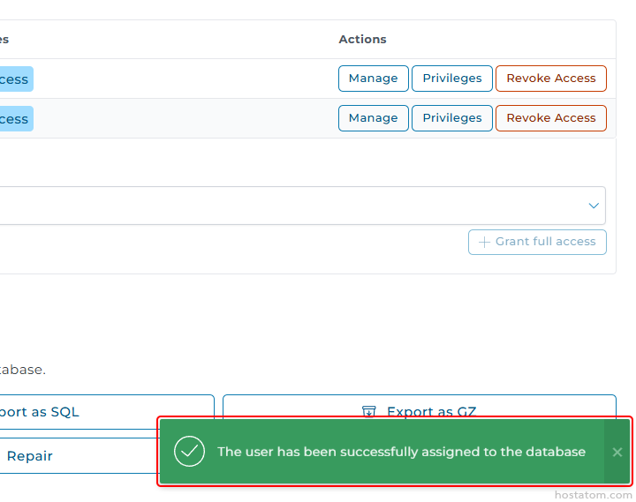Dismiss the success notification with X
The image size is (636, 502).
pos(617,452)
